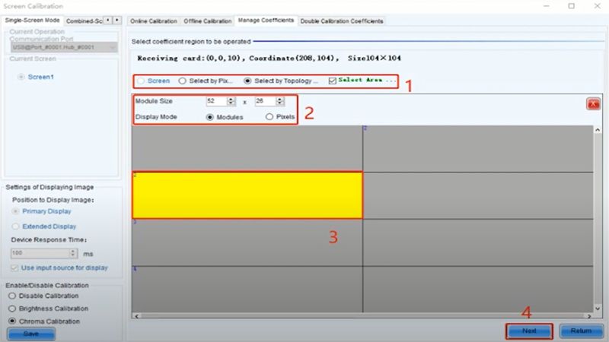The image size is (609, 342).
Task: Select Chroma Calibration option
Action: pos(12,321)
